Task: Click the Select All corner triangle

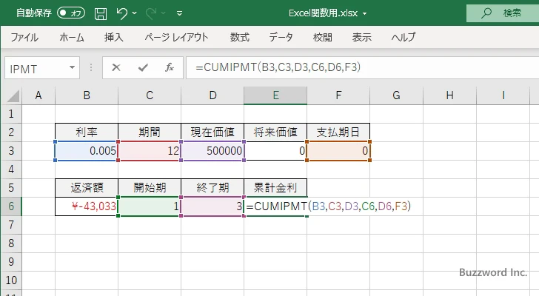Action: 13,95
